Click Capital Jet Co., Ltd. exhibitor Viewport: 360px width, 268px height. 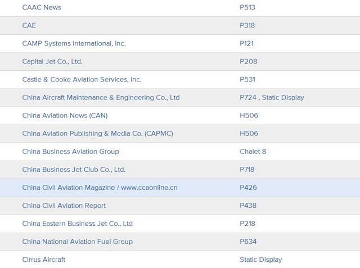(52, 61)
